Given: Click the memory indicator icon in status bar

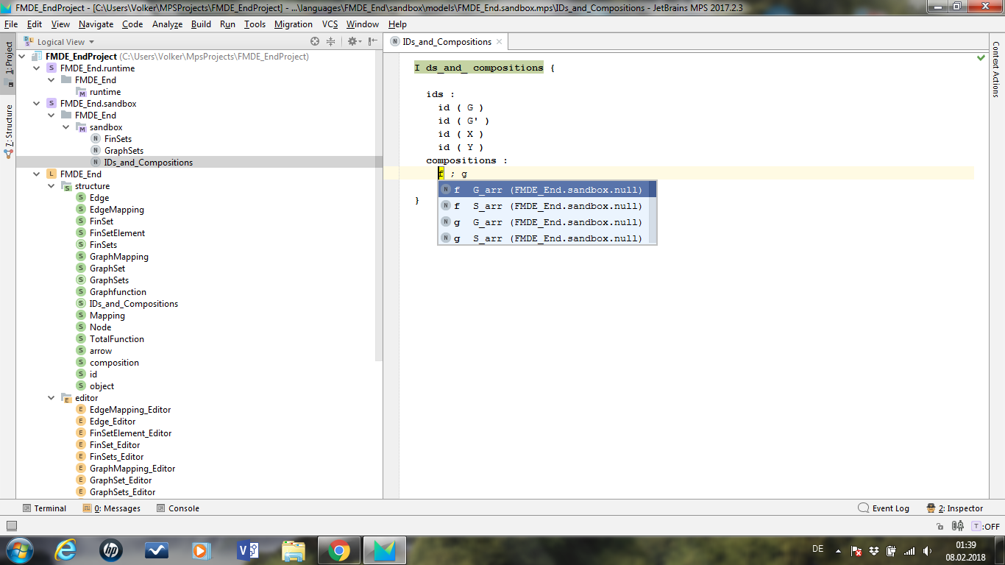Looking at the screenshot, I should click(958, 526).
